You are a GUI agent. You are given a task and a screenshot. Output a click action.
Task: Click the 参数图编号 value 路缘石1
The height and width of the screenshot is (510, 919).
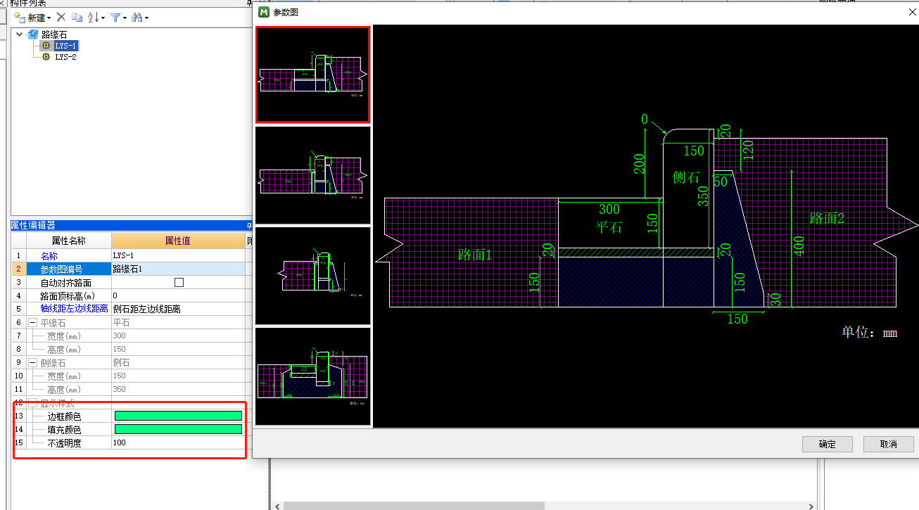tap(178, 269)
